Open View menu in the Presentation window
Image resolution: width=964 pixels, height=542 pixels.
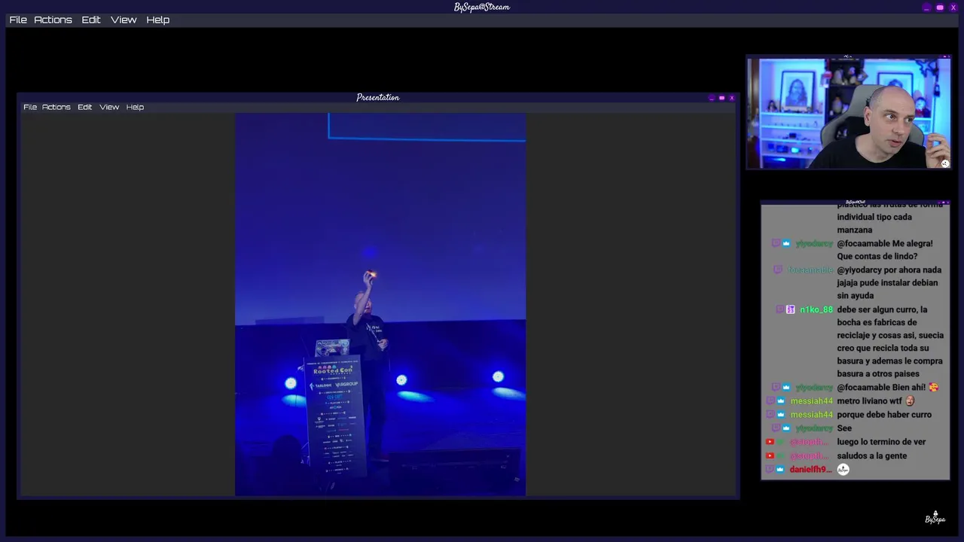point(109,107)
